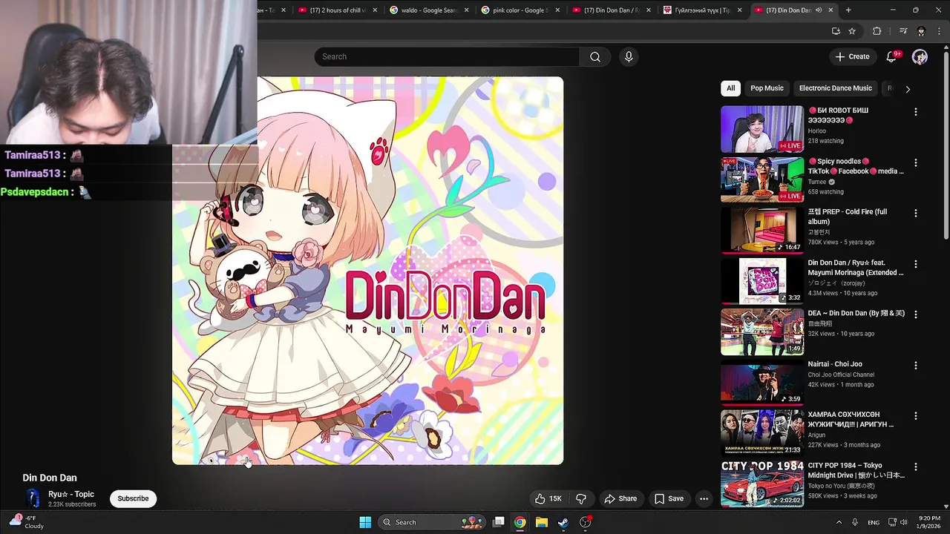Open File Explorer from the taskbar
This screenshot has width=950, height=534.
[542, 522]
